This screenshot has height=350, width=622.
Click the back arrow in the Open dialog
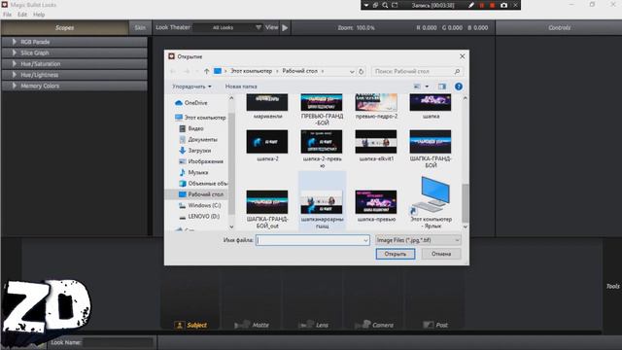point(173,71)
